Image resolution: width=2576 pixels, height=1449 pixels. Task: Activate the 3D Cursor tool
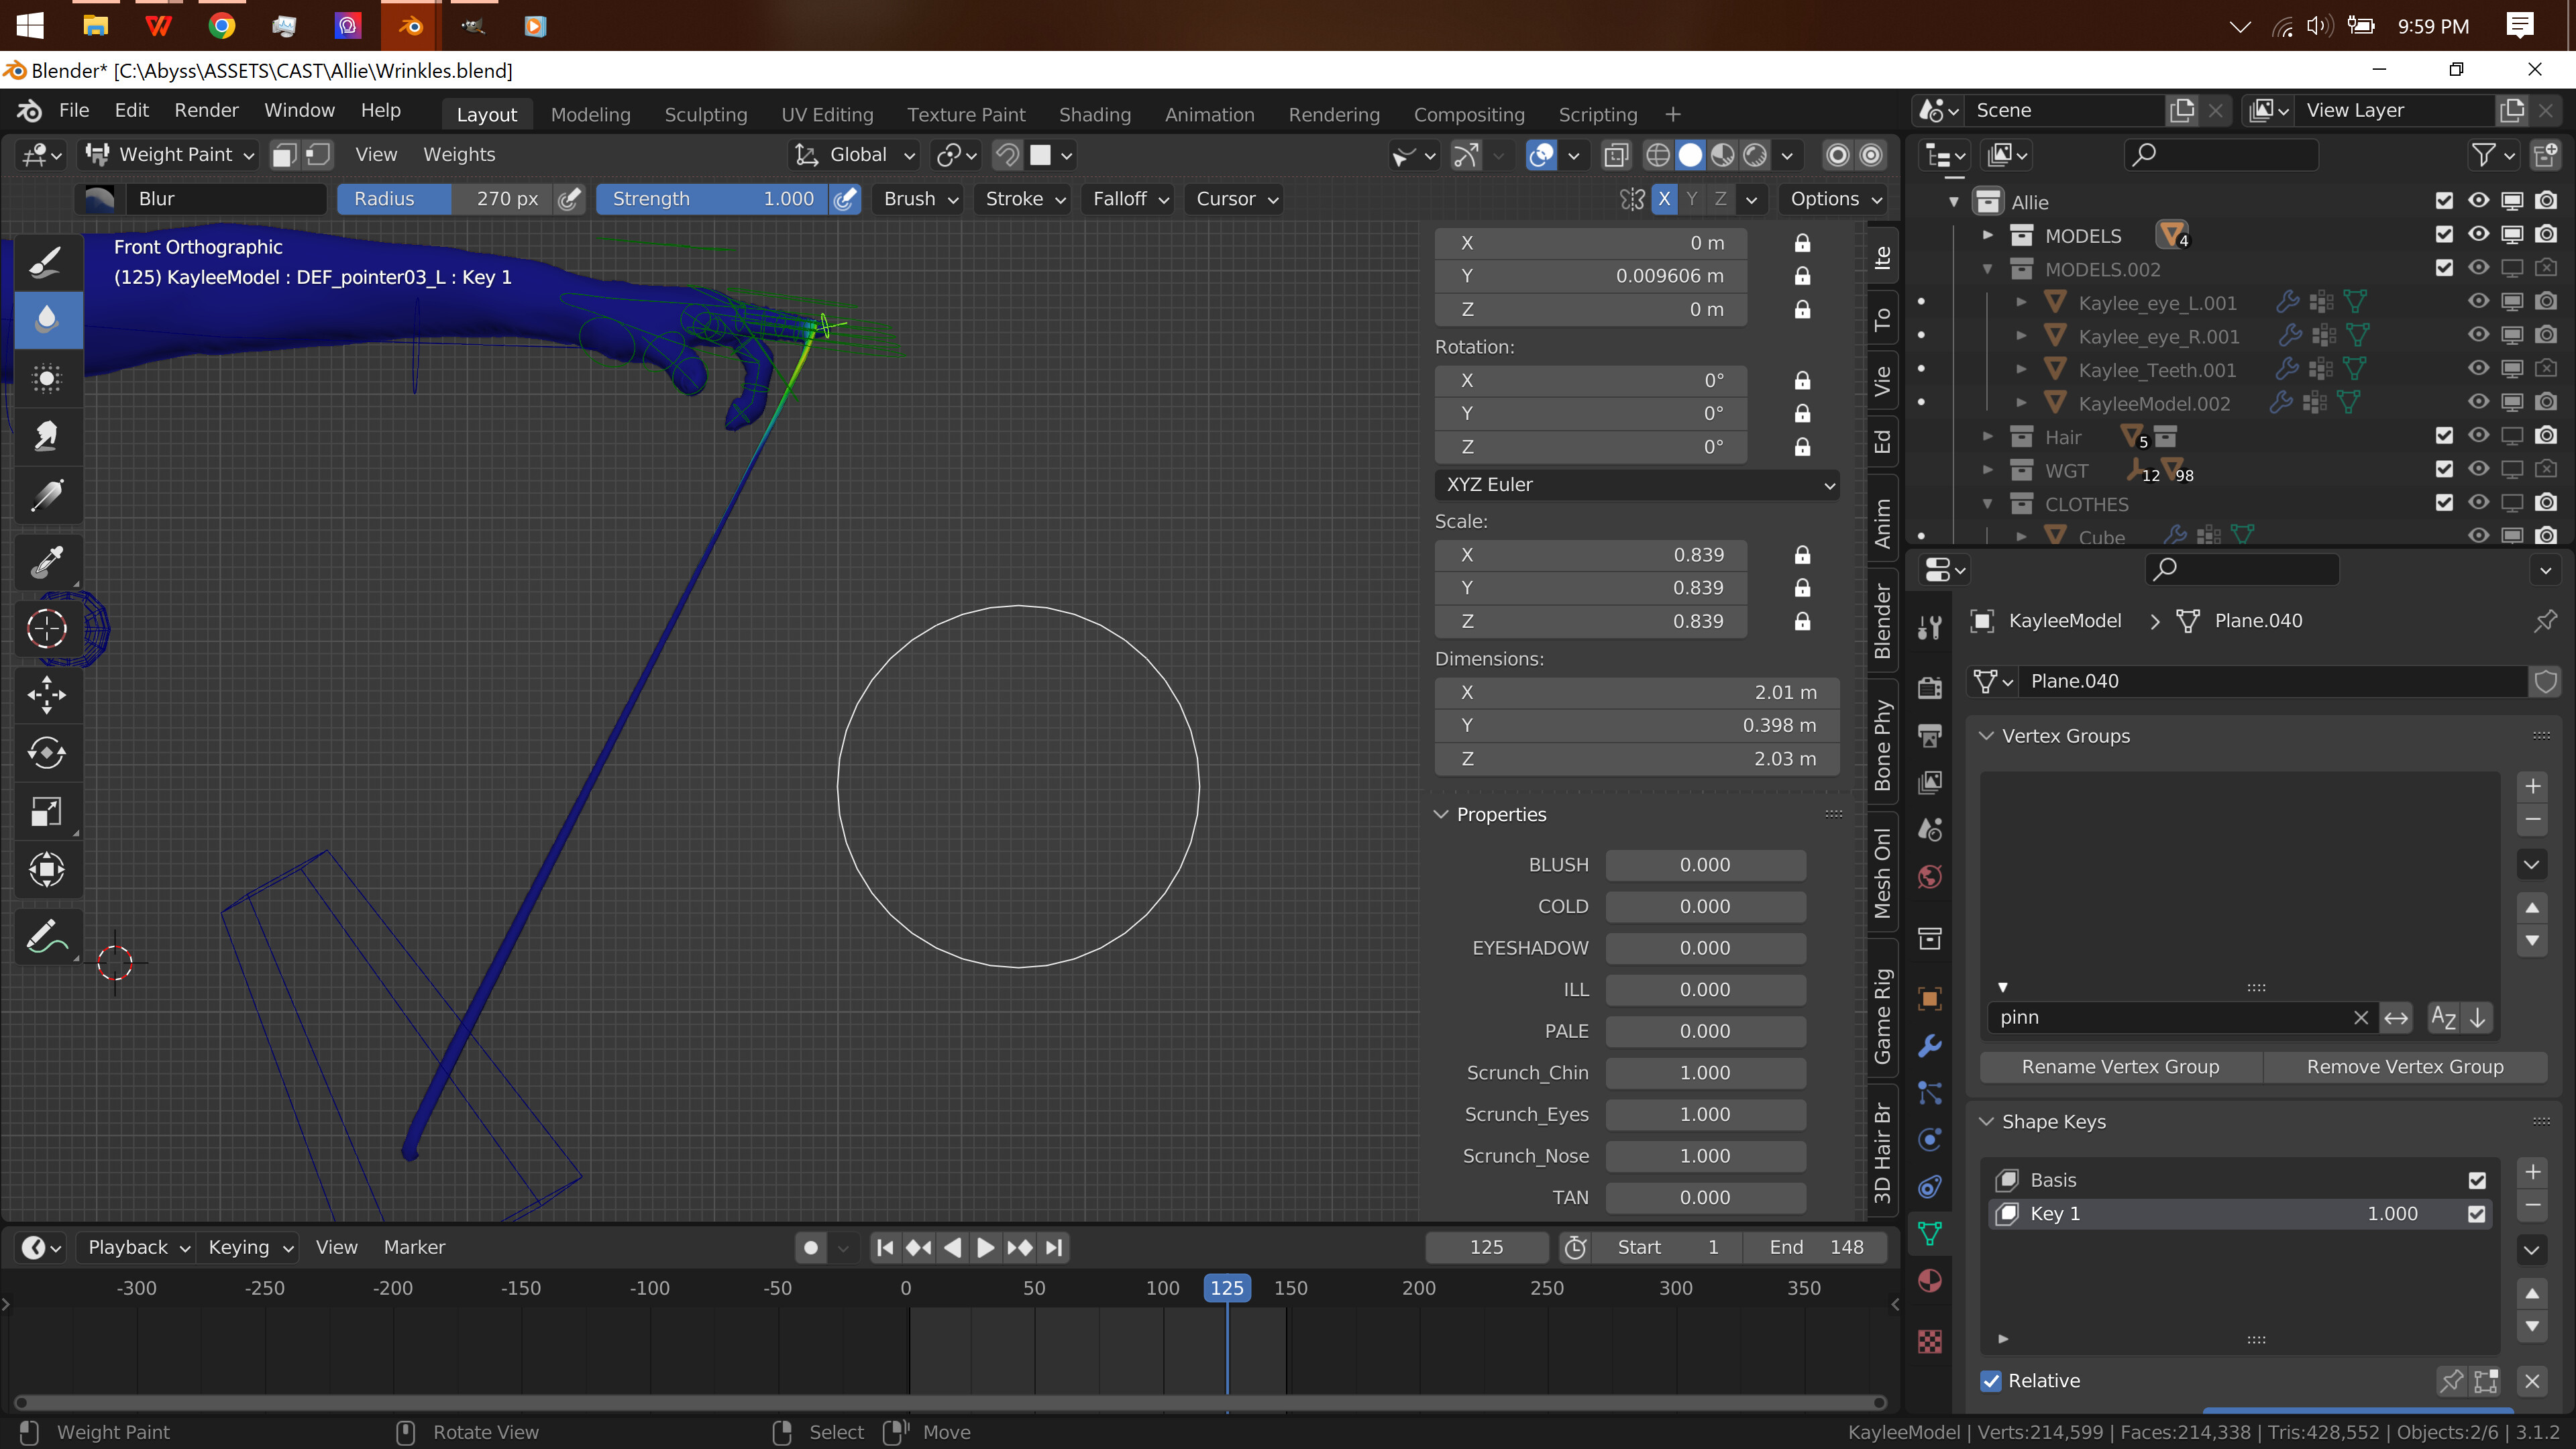[47, 629]
